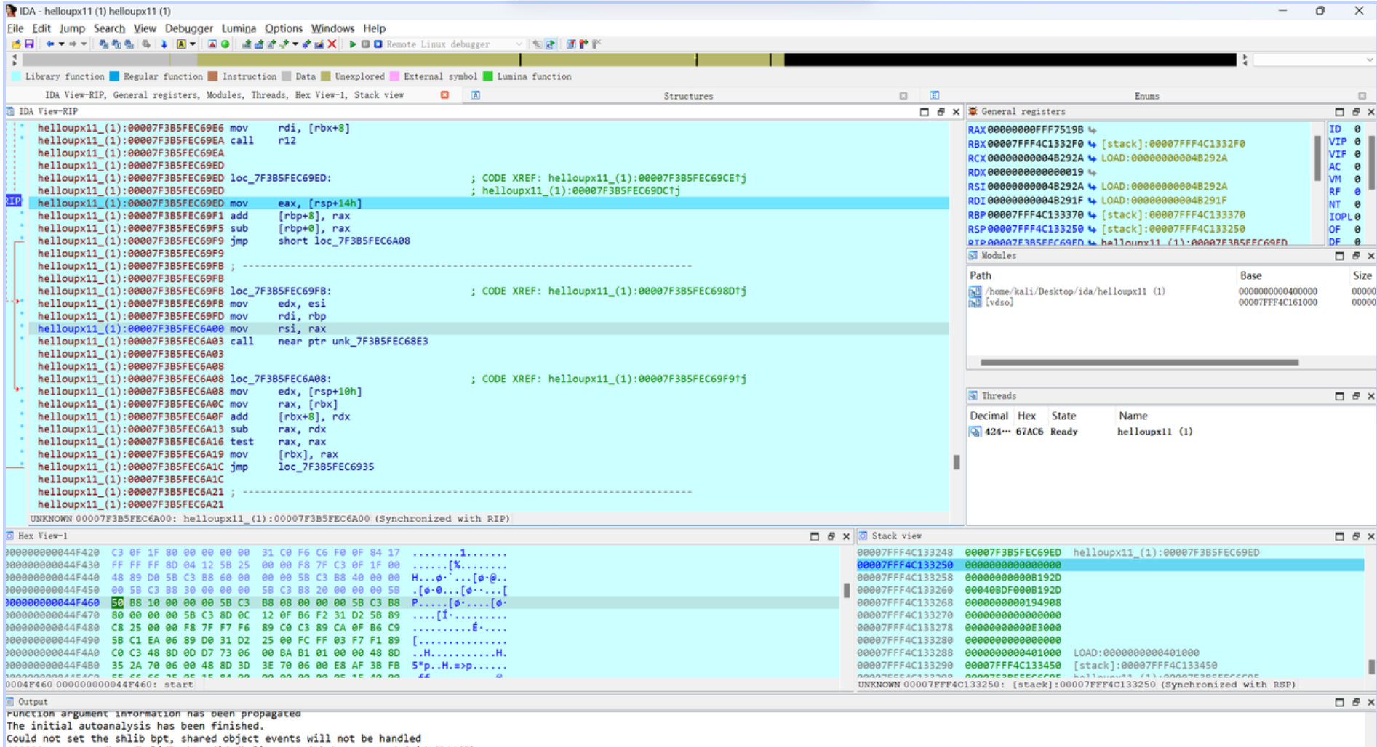1377x747 pixels.
Task: Click the VIP flag value
Action: [1357, 142]
